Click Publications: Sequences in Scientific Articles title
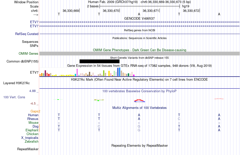The width and height of the screenshot is (240, 155). click(139, 38)
